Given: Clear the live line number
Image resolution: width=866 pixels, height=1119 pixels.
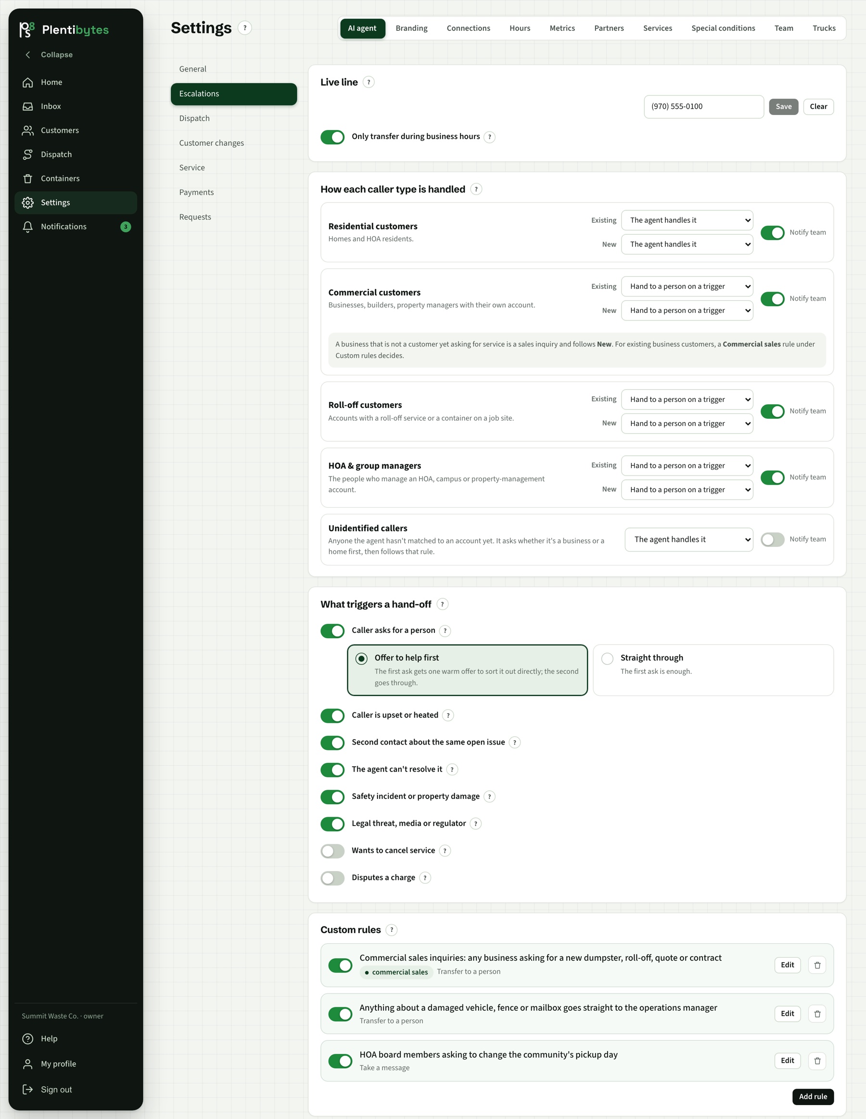Looking at the screenshot, I should point(818,107).
